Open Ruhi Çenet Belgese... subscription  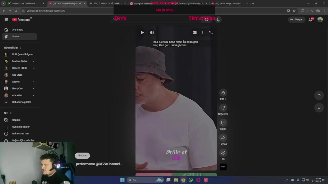19,54
